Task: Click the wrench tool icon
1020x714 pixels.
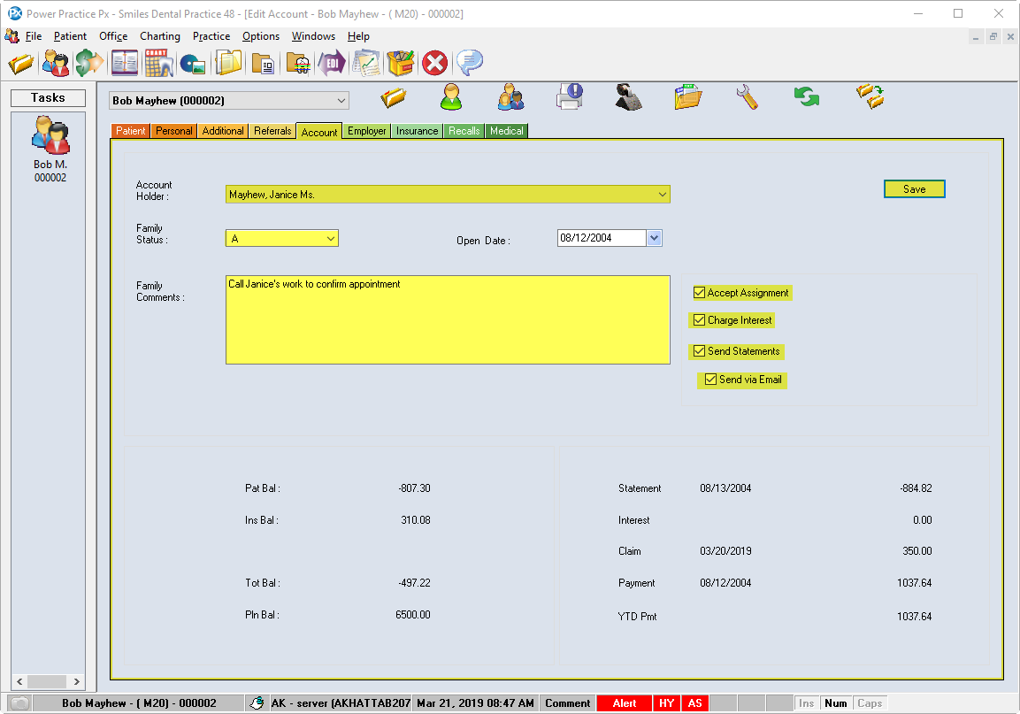Action: 748,96
